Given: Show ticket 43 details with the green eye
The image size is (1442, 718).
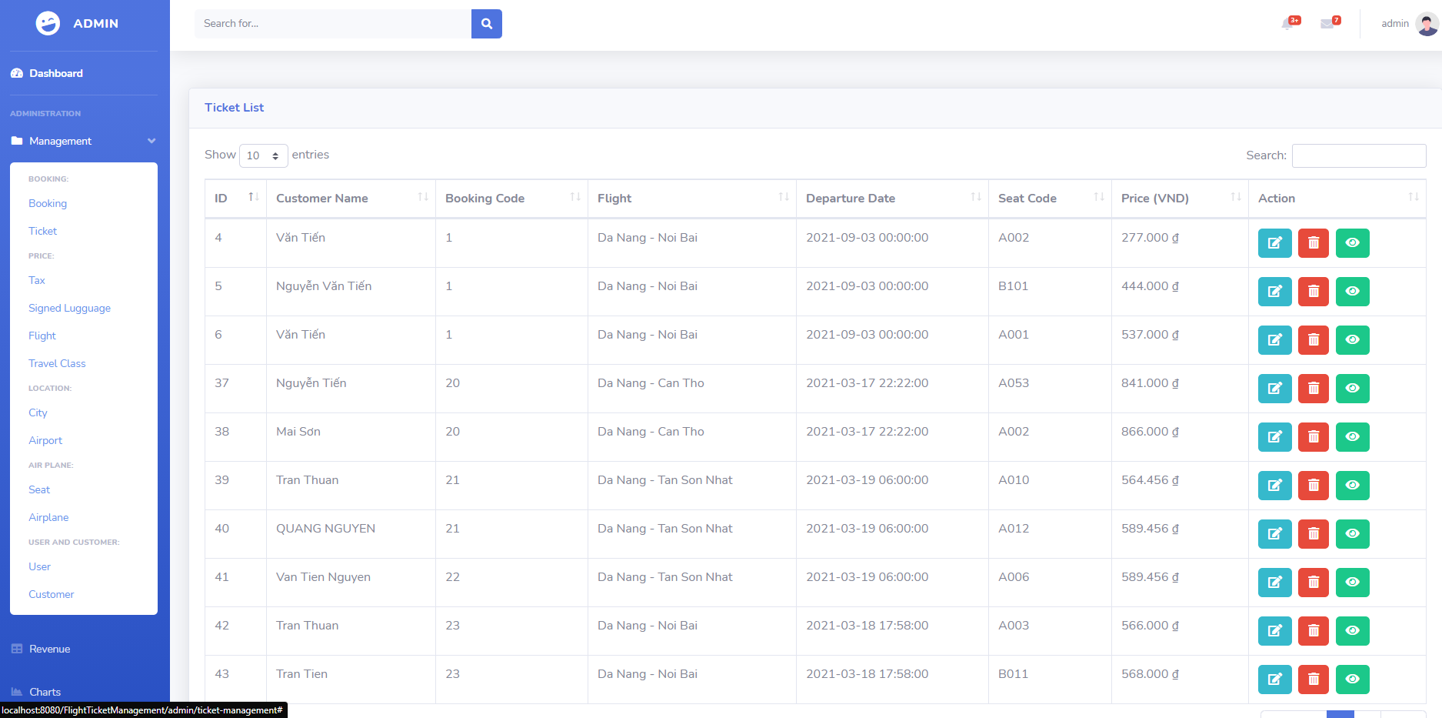Looking at the screenshot, I should (1352, 680).
